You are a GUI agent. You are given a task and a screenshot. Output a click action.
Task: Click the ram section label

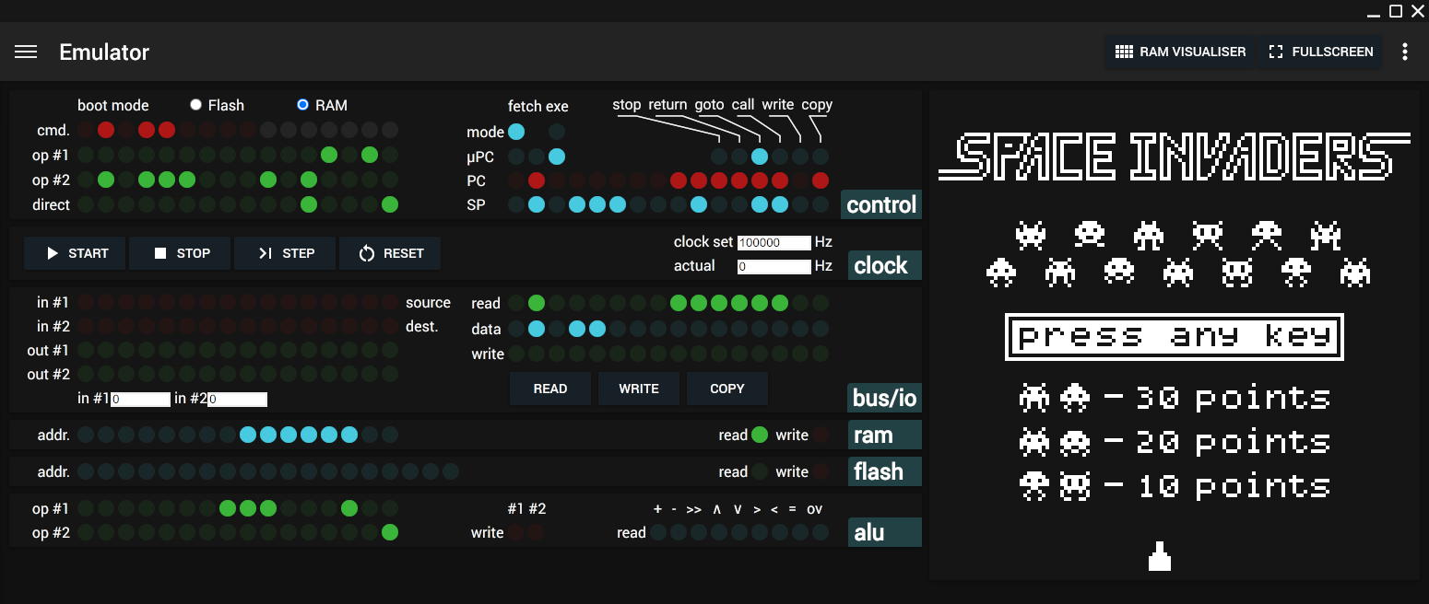[x=885, y=435]
